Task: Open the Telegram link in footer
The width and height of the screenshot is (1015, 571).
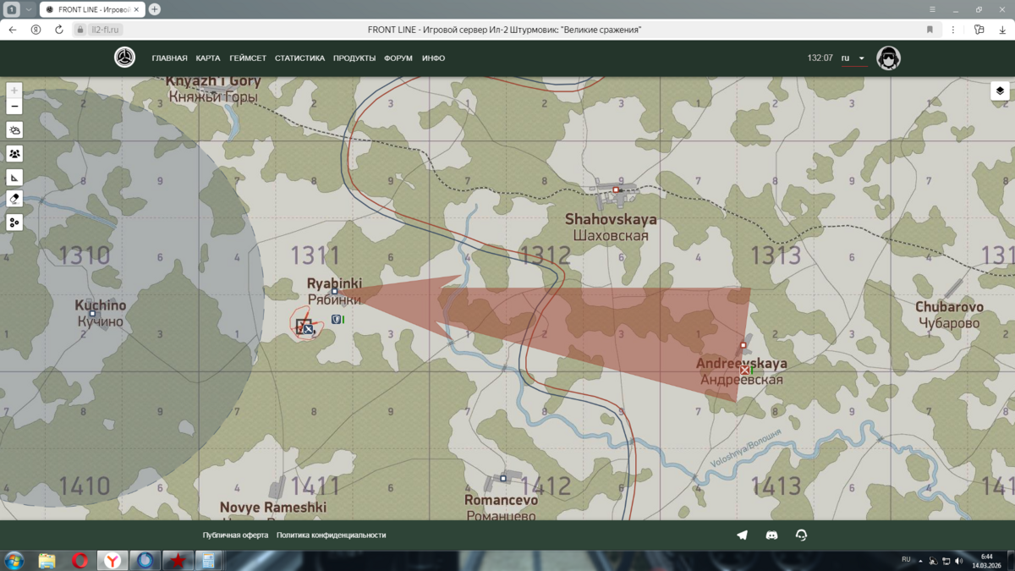Action: pos(742,535)
